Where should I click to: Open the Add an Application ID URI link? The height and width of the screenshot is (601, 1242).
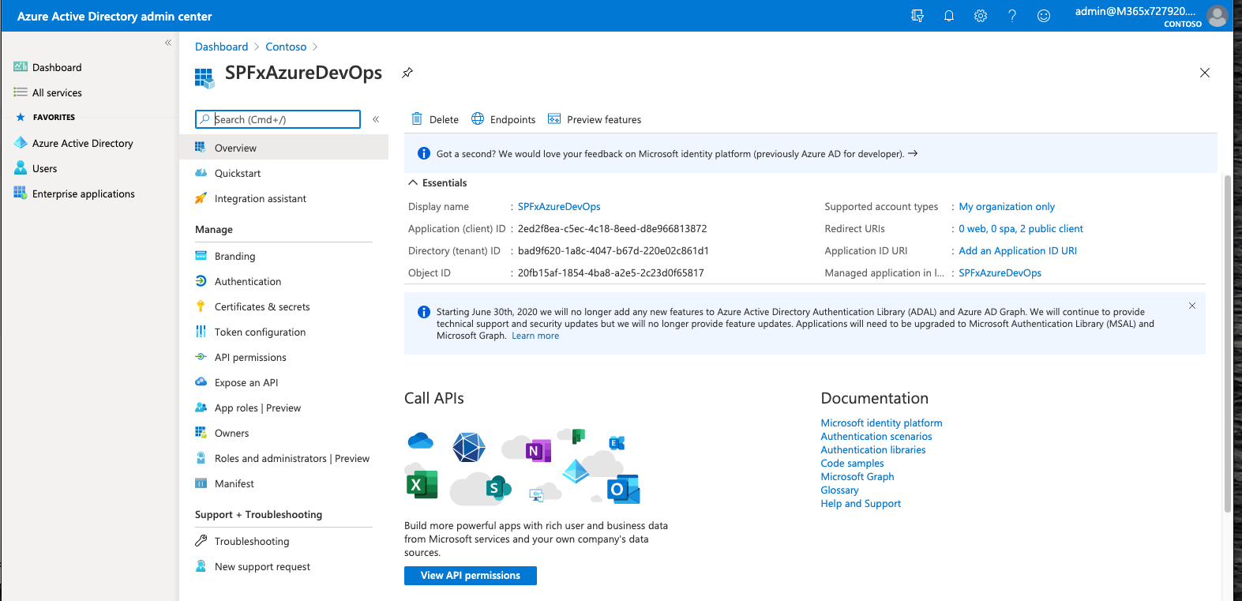point(1018,251)
